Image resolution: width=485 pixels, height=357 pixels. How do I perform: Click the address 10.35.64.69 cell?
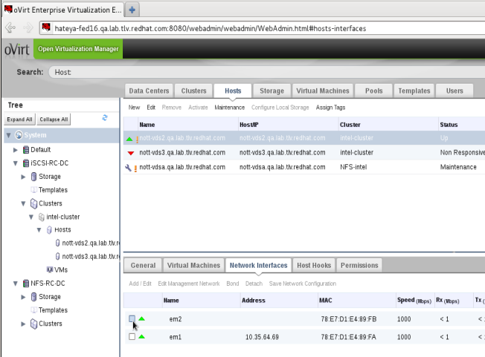click(x=262, y=337)
